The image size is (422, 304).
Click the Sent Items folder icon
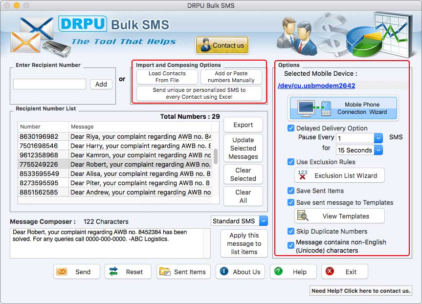[165, 271]
